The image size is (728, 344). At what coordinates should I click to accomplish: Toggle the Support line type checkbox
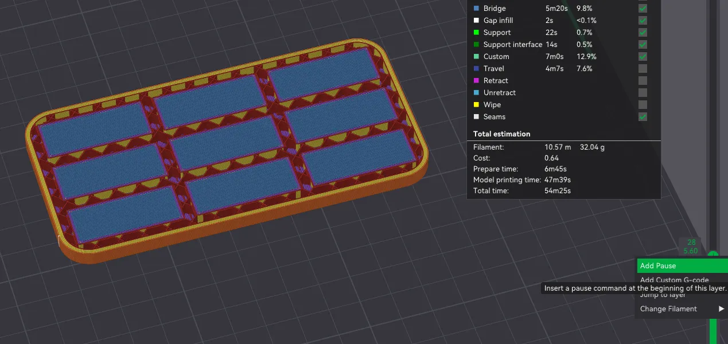point(643,33)
